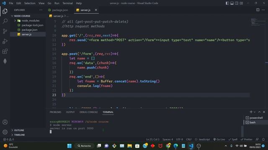Screen dimensions: 268x150
Task: Open the File menu
Action: point(11,3)
